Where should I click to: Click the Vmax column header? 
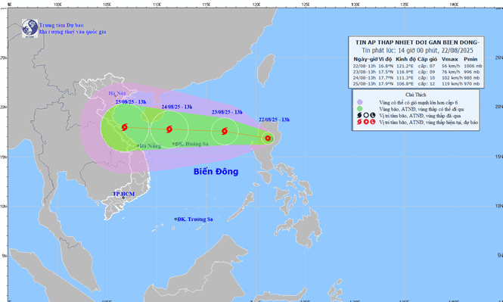[x=450, y=59]
